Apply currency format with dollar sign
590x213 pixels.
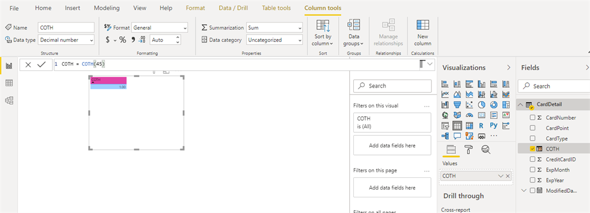point(108,40)
